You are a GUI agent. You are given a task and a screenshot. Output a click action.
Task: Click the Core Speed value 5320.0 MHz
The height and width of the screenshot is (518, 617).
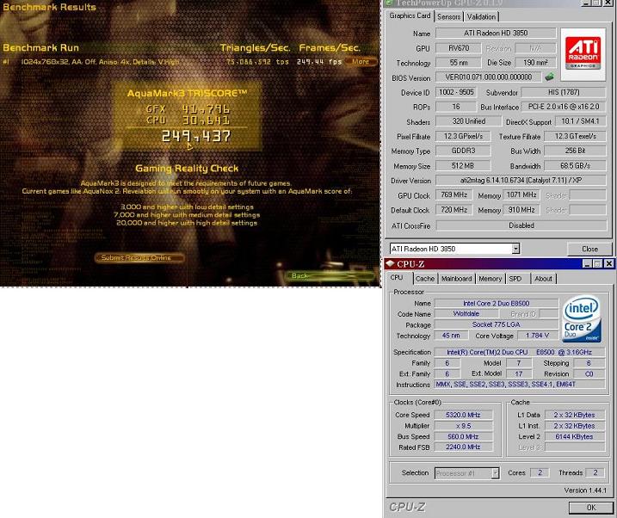(x=463, y=415)
